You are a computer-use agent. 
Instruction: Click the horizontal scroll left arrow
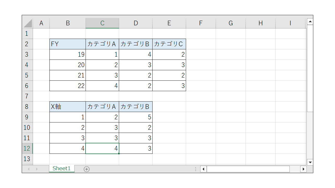203,169
